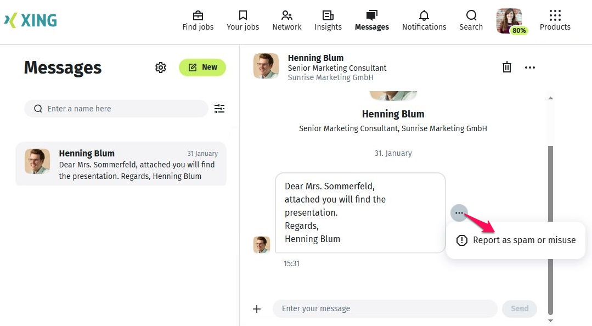Click the Search magnifier icon
The width and height of the screenshot is (592, 326).
(471, 15)
